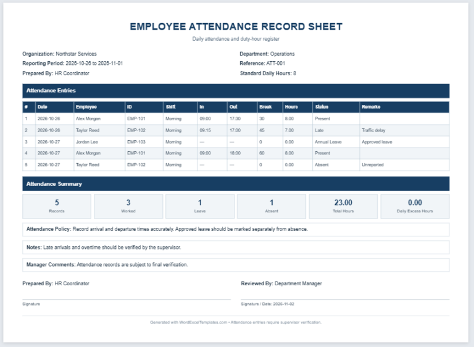
Task: Click the footer 'Generated with WordExcelTemplates.com' text
Action: point(188,322)
